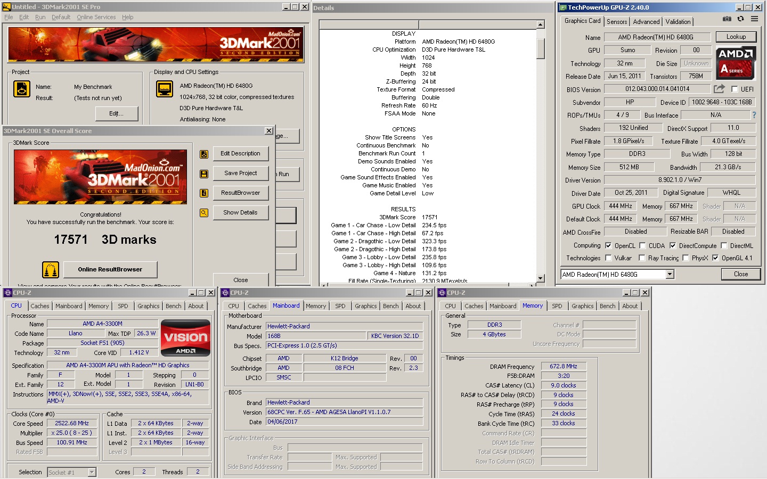Screen dimensions: 767x479
Task: Click the CPU-Z icon in the Memory window
Action: tap(442, 293)
